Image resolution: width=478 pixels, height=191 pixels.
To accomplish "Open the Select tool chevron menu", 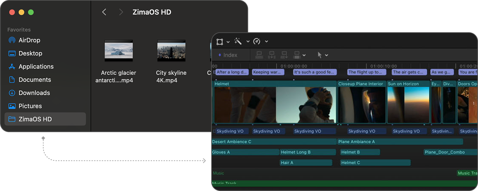I will coord(326,55).
